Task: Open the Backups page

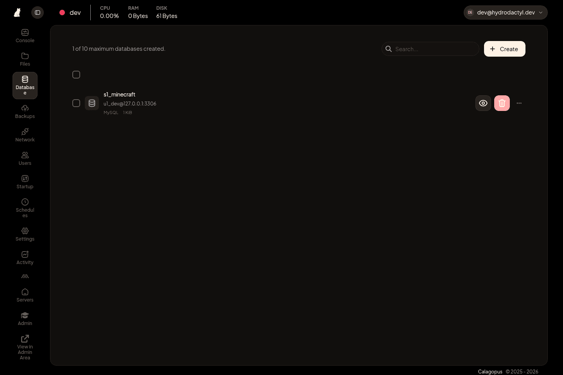Action: [25, 112]
